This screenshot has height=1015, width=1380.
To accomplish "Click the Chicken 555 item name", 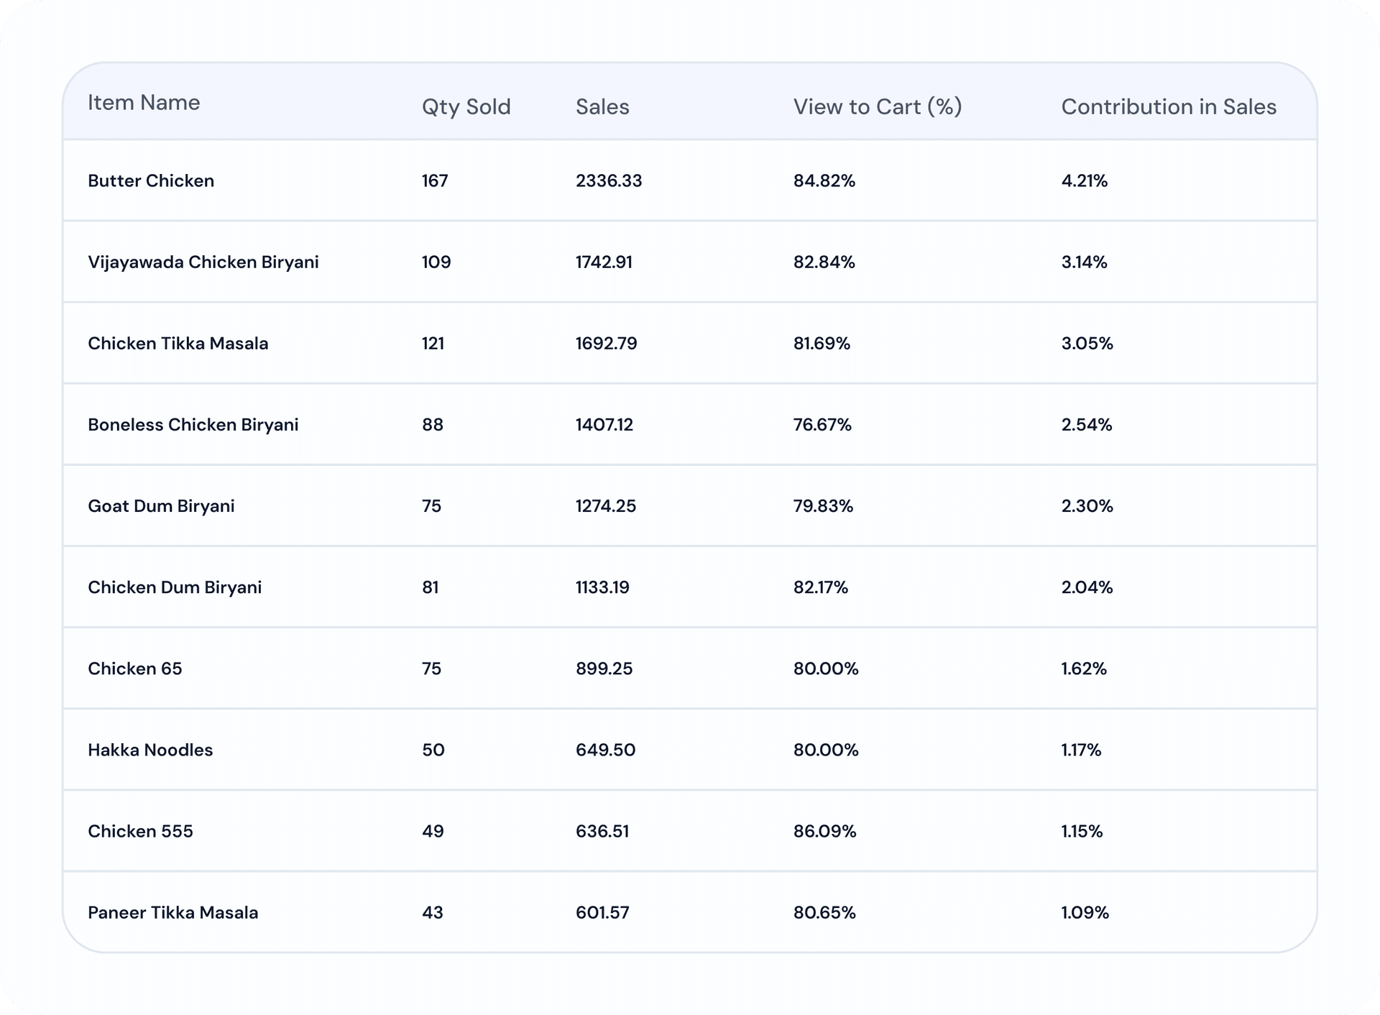I will point(140,831).
